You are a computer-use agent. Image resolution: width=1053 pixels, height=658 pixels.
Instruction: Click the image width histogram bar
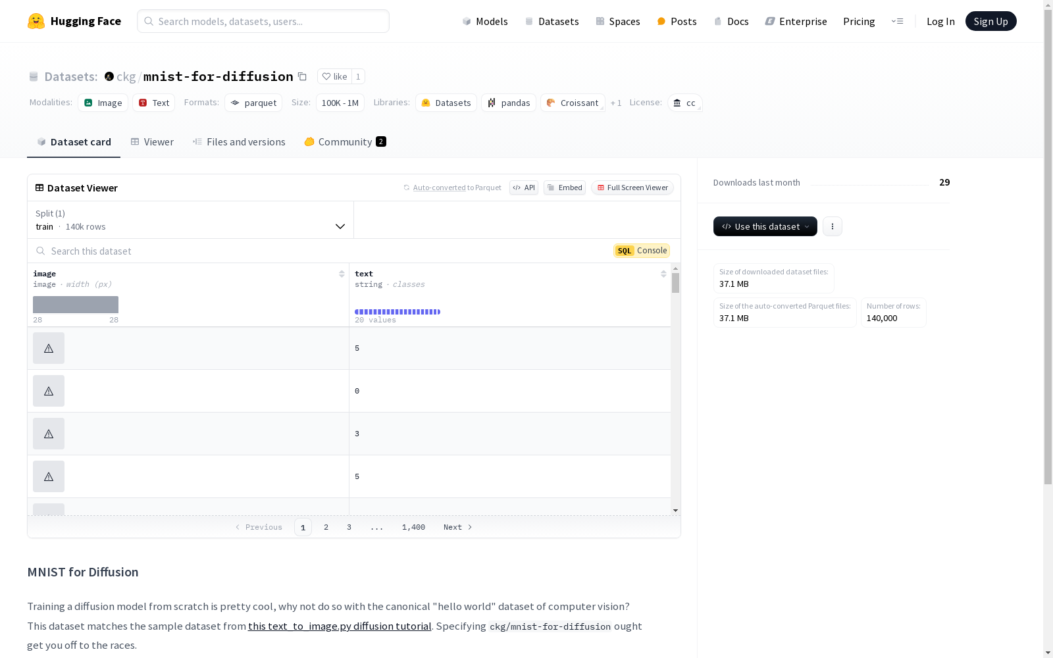pyautogui.click(x=76, y=305)
